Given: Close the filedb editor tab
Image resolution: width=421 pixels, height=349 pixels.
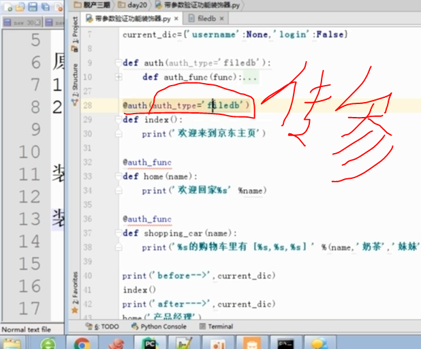Looking at the screenshot, I should pos(222,18).
